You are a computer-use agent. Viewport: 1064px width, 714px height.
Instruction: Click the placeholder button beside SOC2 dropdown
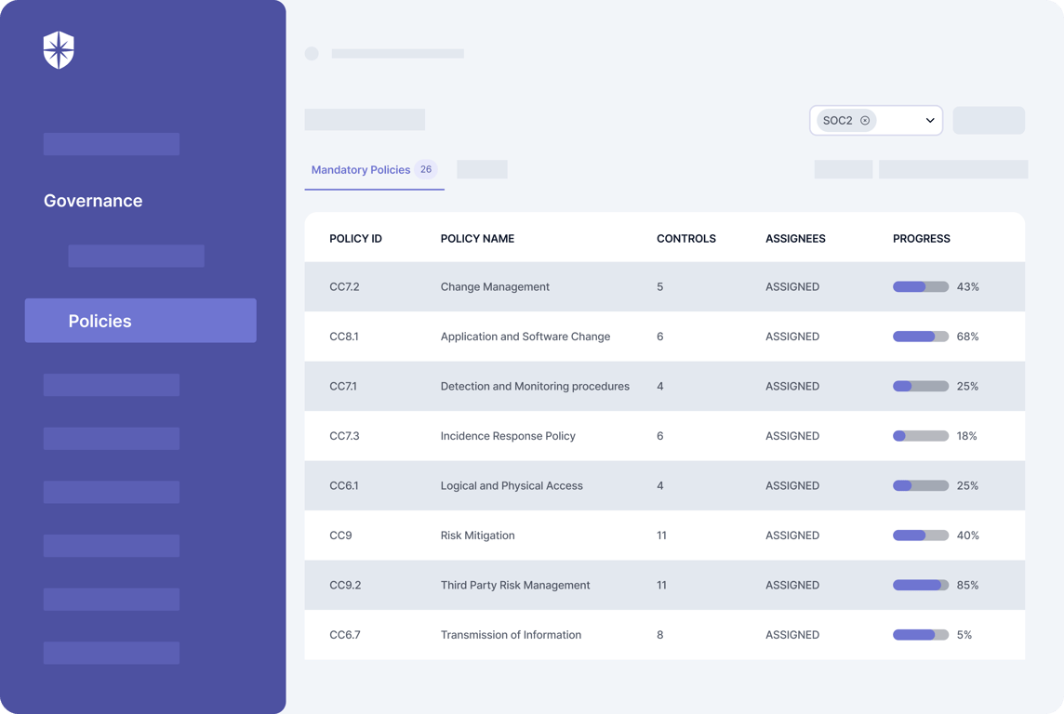(x=989, y=120)
